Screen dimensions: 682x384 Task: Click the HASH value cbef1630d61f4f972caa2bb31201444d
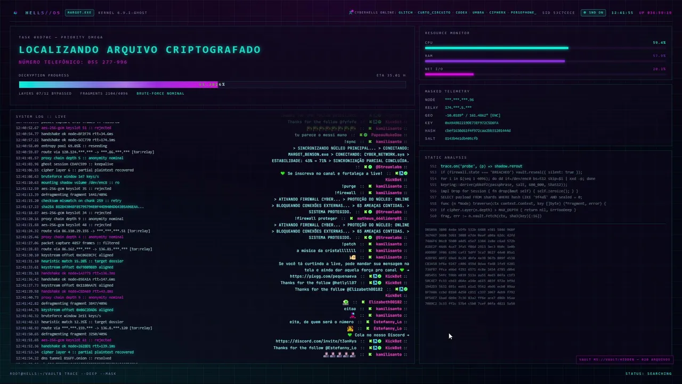pos(477,131)
